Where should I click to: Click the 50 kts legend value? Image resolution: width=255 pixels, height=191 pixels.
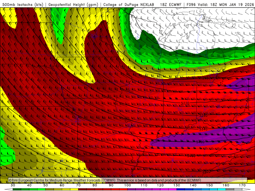coord(46,185)
